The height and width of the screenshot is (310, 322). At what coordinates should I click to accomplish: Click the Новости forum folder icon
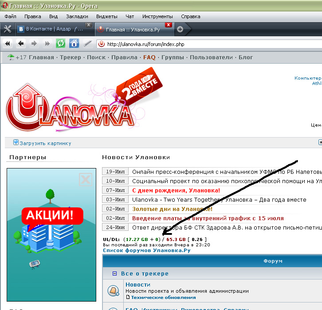click(113, 291)
